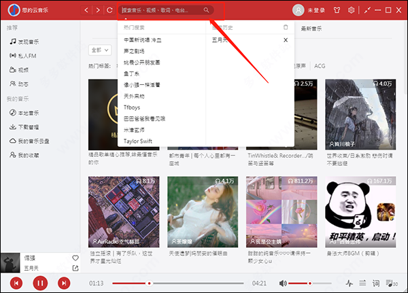Open 我的收藏 in the sidebar
Viewport: 408px width, 293px height.
point(24,155)
